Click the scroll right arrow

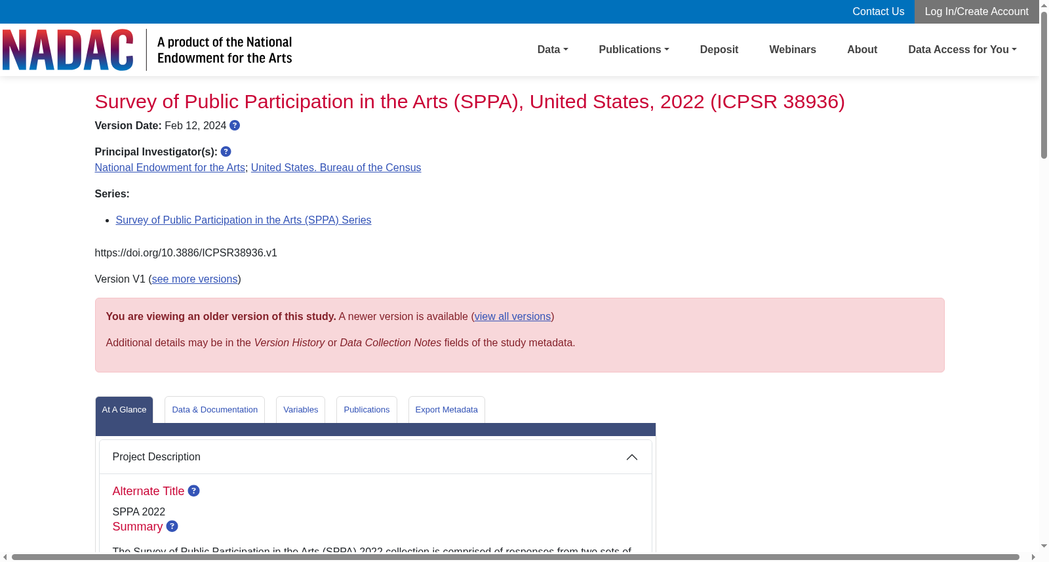(x=1034, y=557)
